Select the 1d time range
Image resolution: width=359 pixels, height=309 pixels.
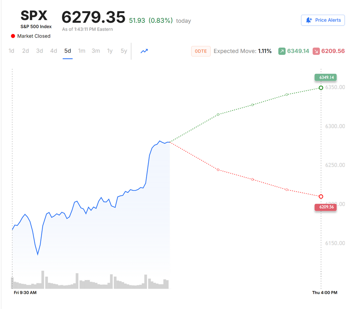[12, 51]
